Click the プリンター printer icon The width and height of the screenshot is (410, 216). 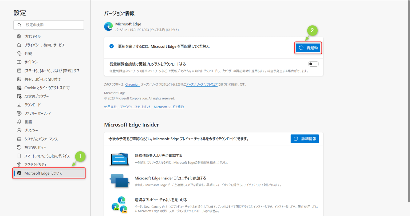coord(19,130)
